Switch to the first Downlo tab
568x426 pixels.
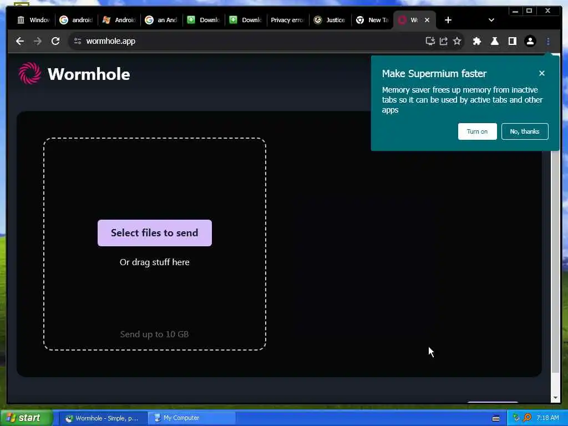coord(204,20)
